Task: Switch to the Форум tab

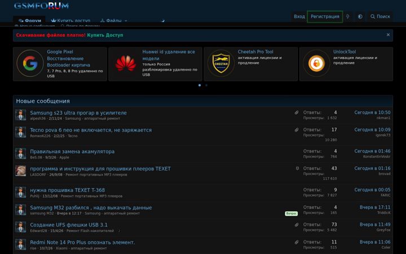Action: click(29, 20)
